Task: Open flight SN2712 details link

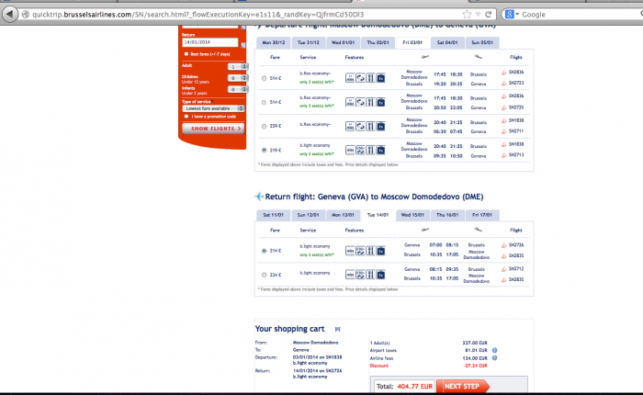Action: [516, 268]
